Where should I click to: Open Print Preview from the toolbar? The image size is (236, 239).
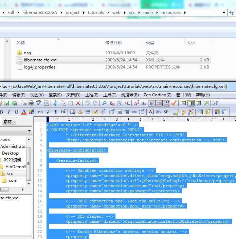(x=24, y=103)
